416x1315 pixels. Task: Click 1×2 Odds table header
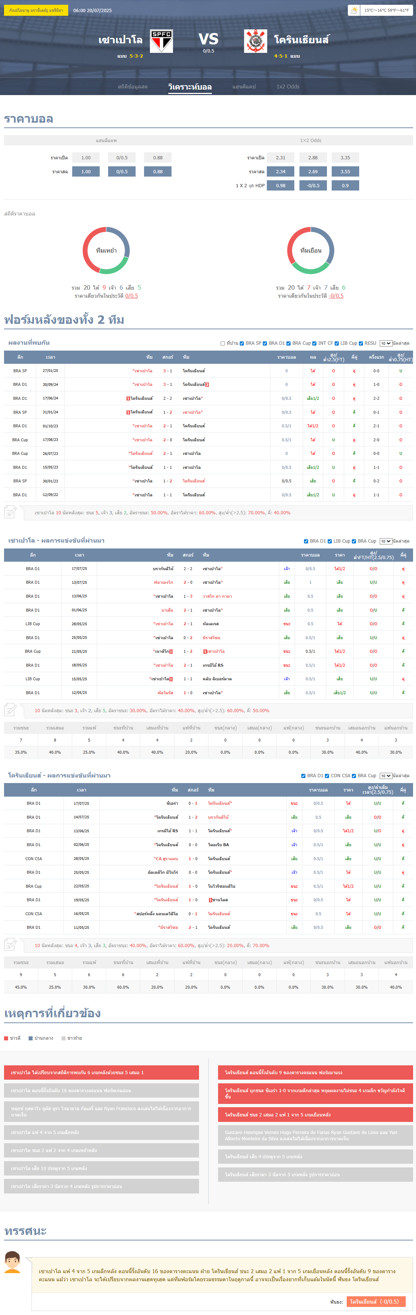[x=310, y=140]
